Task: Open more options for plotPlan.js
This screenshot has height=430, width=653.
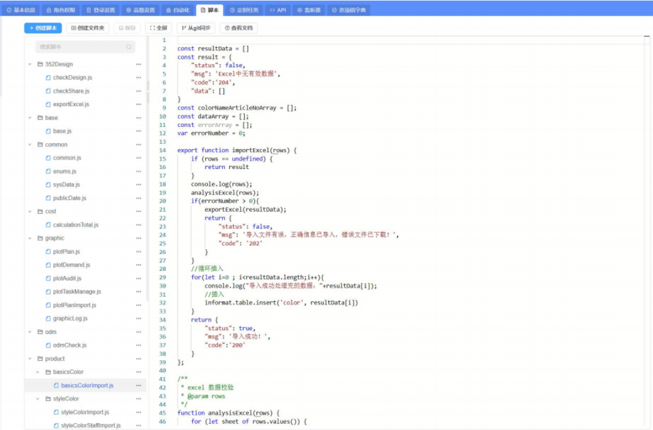Action: tap(139, 252)
